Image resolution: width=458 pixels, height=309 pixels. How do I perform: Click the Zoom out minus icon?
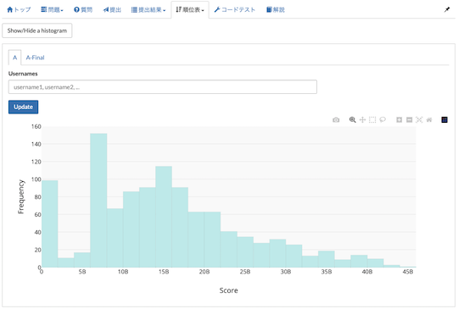point(409,120)
